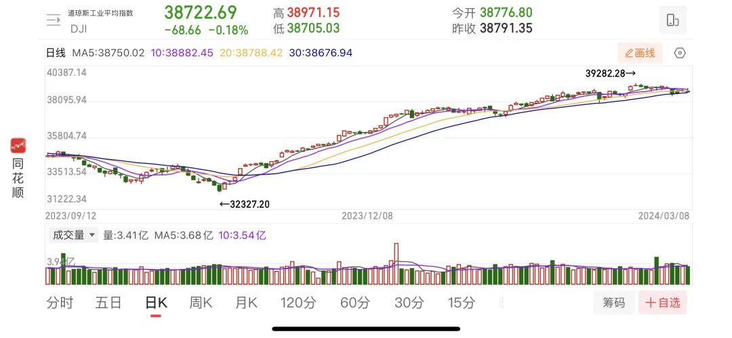
Task: Select the 30分 period tab
Action: tap(409, 303)
